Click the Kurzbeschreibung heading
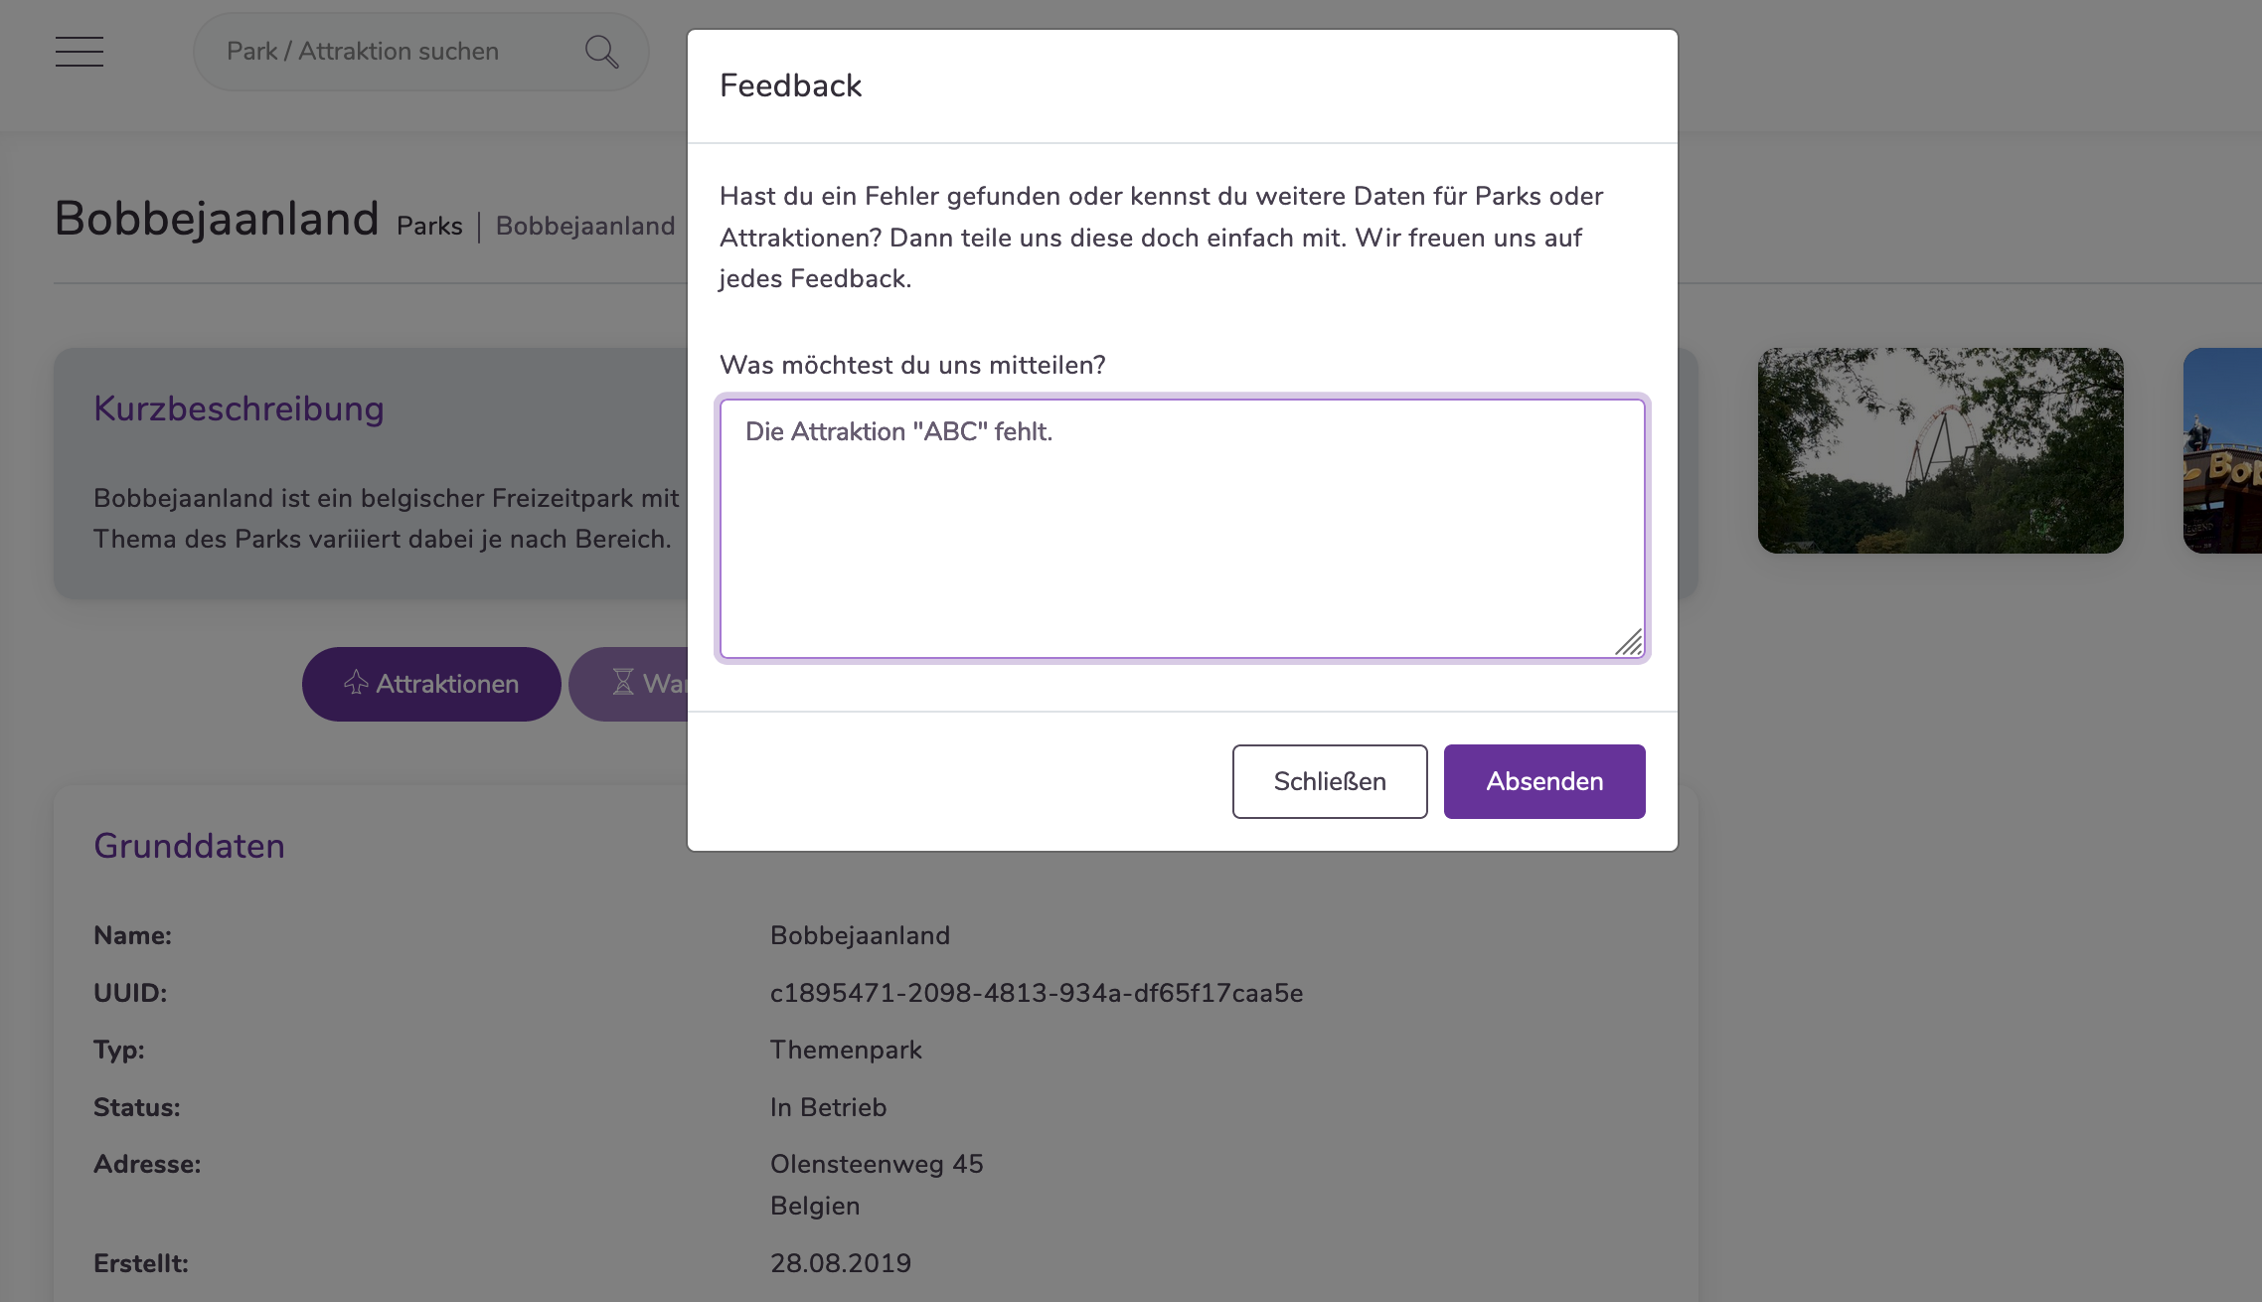 (x=239, y=408)
